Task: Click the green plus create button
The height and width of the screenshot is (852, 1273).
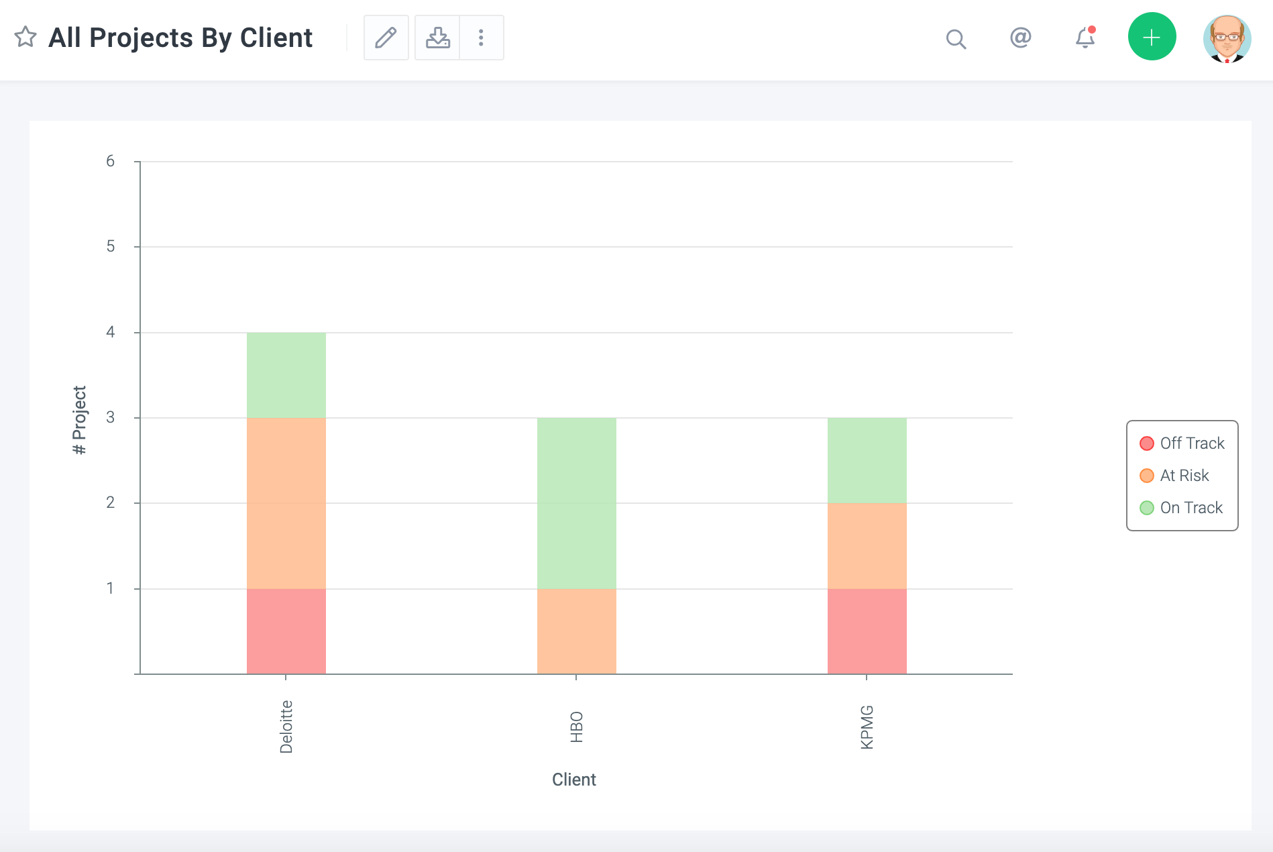Action: pyautogui.click(x=1152, y=37)
